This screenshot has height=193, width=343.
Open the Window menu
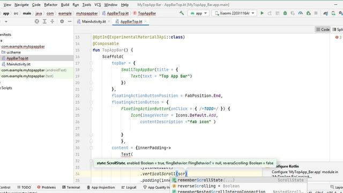pyautogui.click(x=111, y=5)
